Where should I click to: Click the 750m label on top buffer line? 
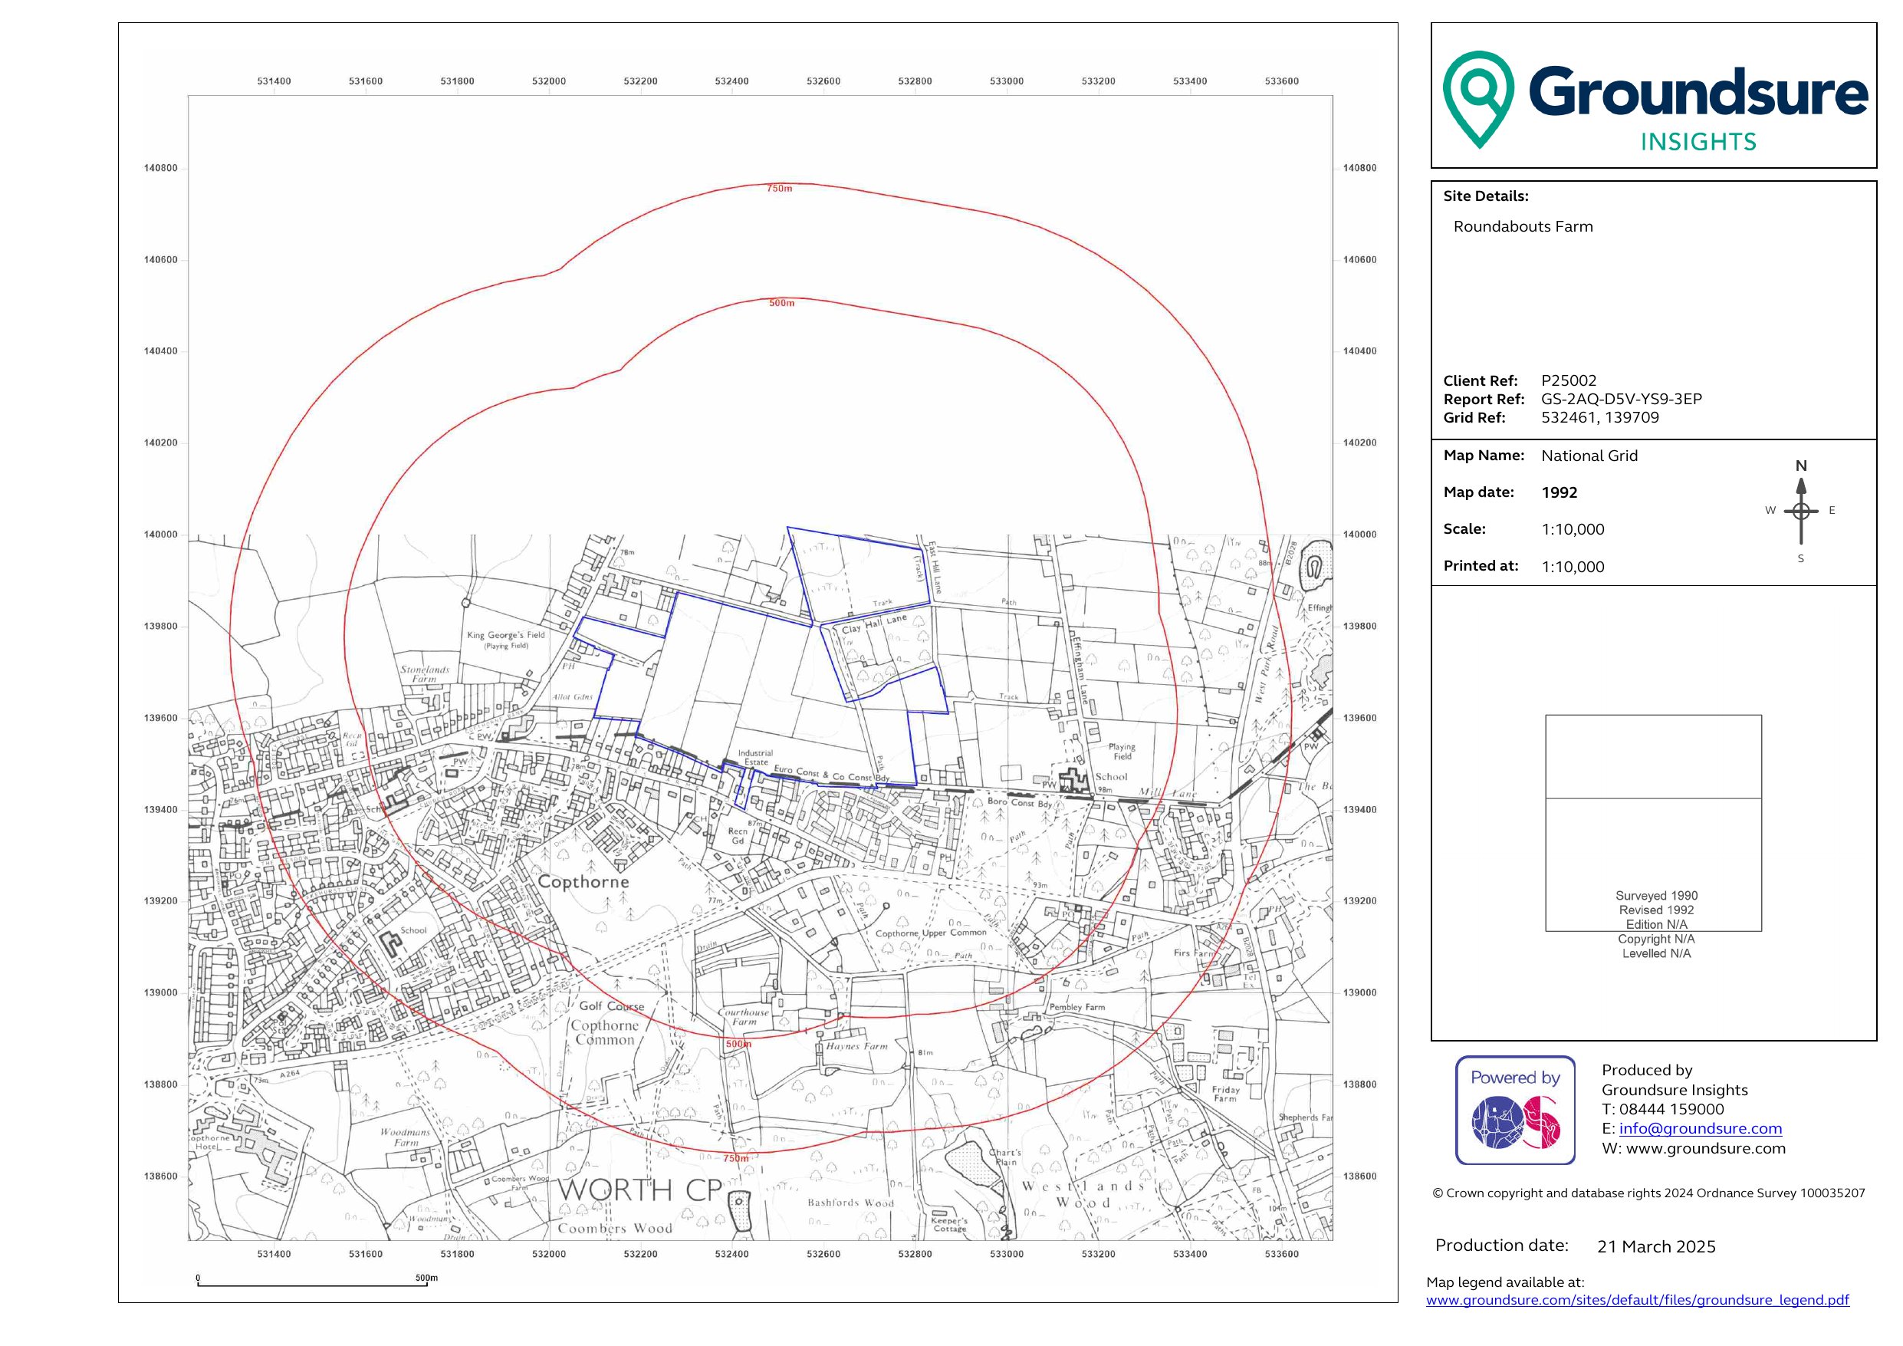point(779,188)
